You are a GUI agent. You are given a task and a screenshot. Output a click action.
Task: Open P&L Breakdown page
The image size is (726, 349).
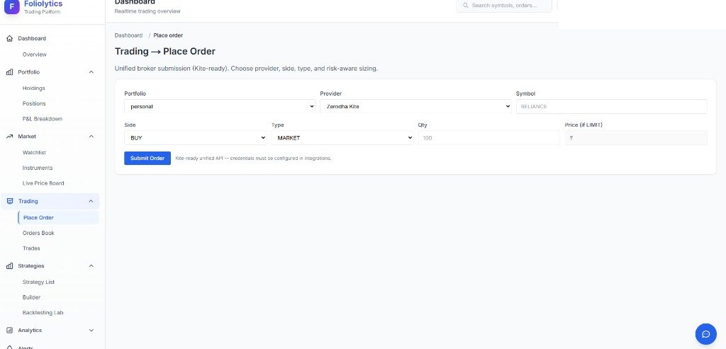point(43,119)
